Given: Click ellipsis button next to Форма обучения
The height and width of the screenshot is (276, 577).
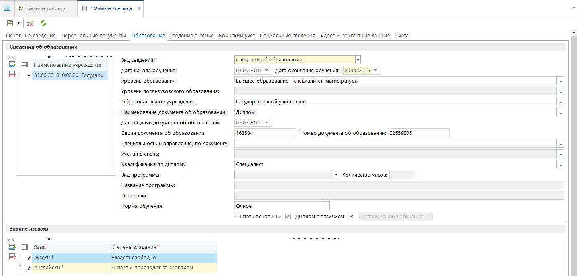Looking at the screenshot, I should pyautogui.click(x=326, y=206).
